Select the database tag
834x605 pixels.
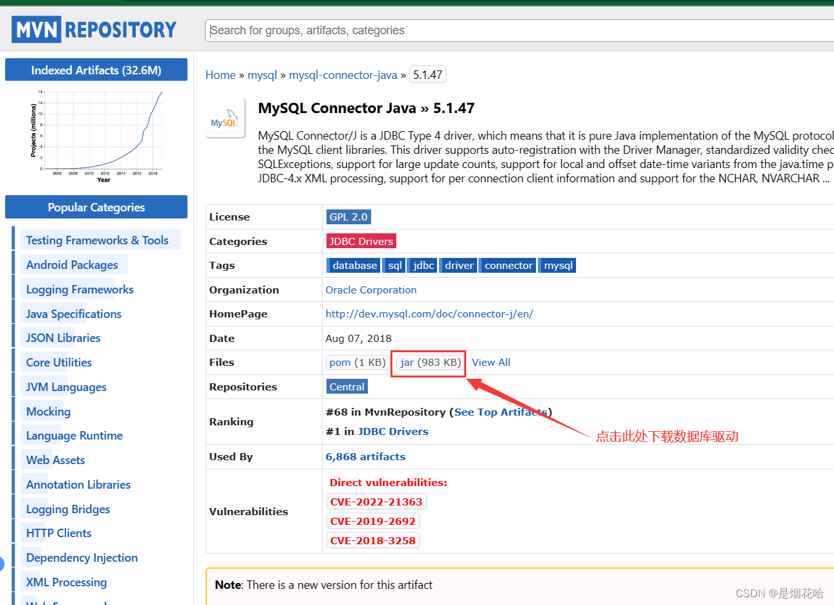[353, 266]
